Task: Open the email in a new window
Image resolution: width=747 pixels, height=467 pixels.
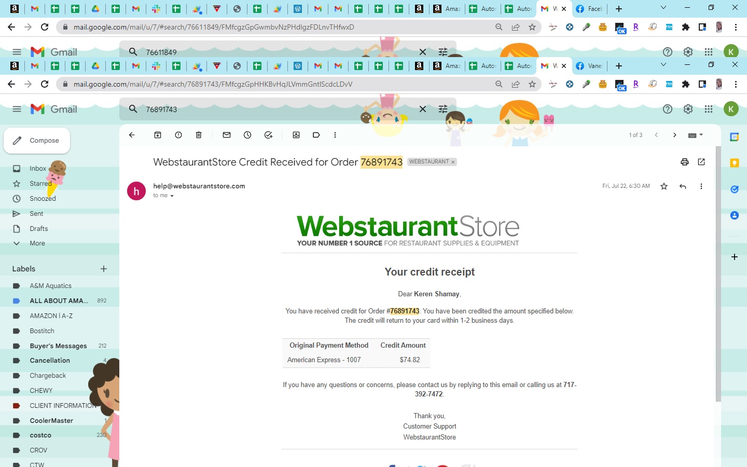Action: point(701,162)
